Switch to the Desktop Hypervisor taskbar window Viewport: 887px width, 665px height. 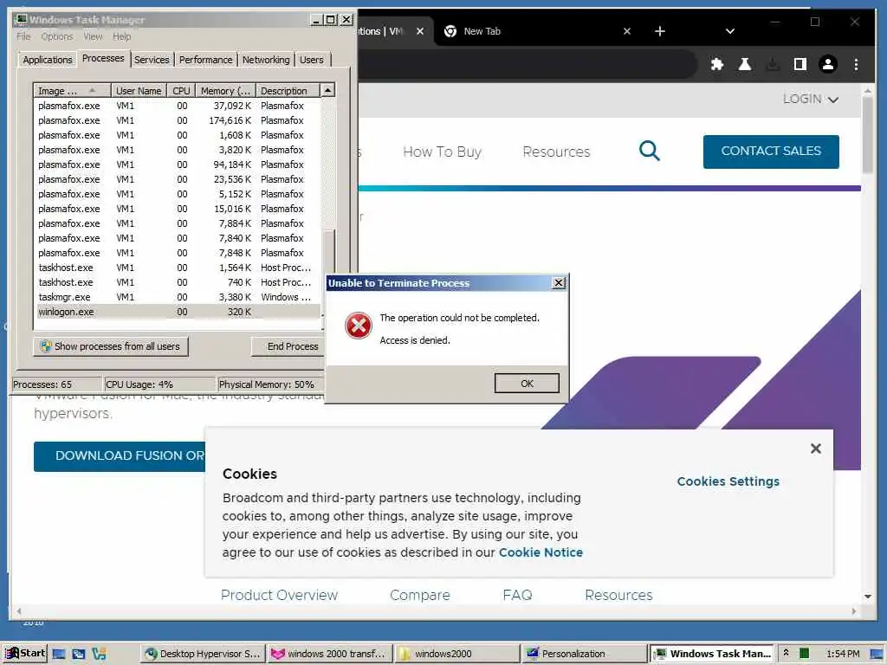point(202,654)
